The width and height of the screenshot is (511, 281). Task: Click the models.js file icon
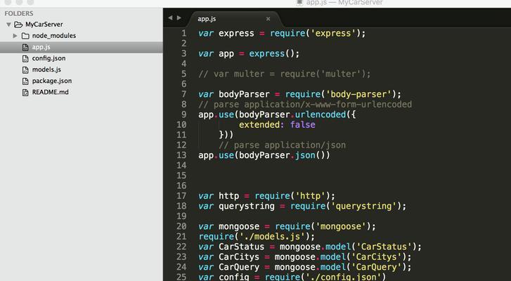click(x=25, y=70)
